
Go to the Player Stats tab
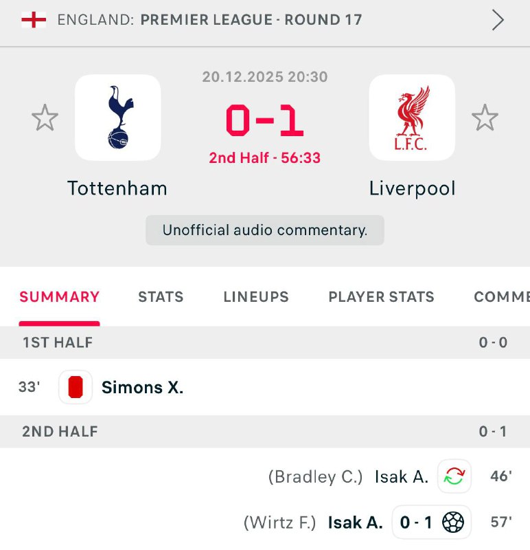pyautogui.click(x=381, y=297)
